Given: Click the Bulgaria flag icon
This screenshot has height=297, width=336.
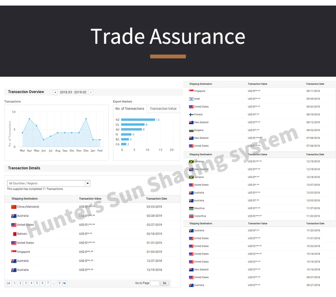Looking at the screenshot, I should tap(191, 130).
